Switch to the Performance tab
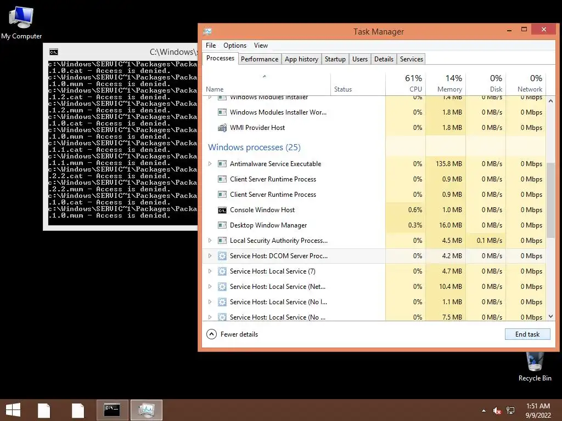 coord(260,59)
